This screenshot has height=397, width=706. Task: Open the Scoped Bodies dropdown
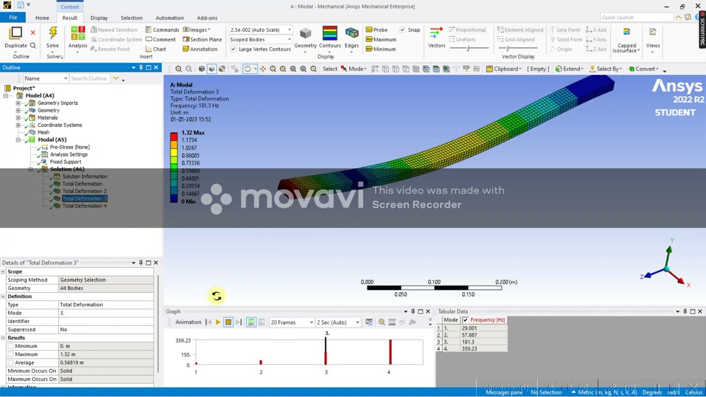click(289, 39)
